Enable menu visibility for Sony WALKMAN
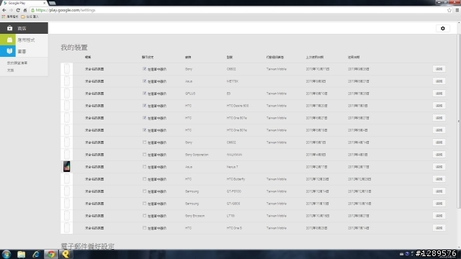 tap(144, 155)
